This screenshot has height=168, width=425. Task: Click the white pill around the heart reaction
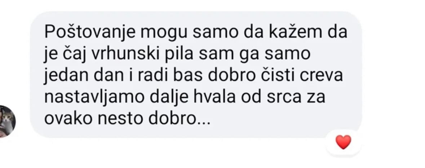pos(344,143)
